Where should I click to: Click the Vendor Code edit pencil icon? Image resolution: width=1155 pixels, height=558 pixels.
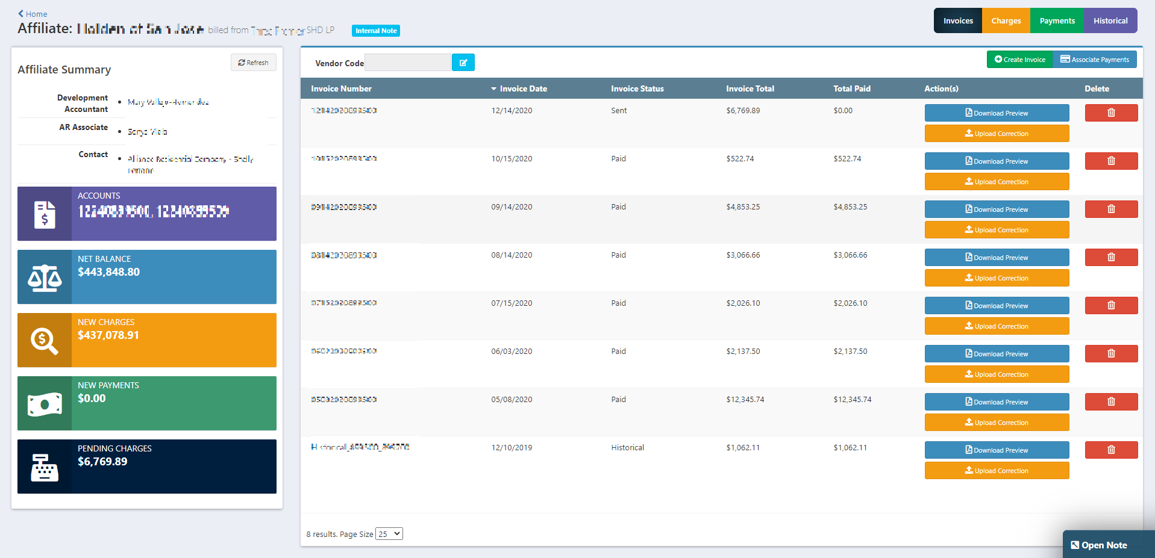(x=463, y=62)
